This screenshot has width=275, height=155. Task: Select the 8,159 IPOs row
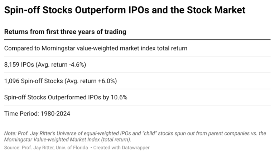137,64
